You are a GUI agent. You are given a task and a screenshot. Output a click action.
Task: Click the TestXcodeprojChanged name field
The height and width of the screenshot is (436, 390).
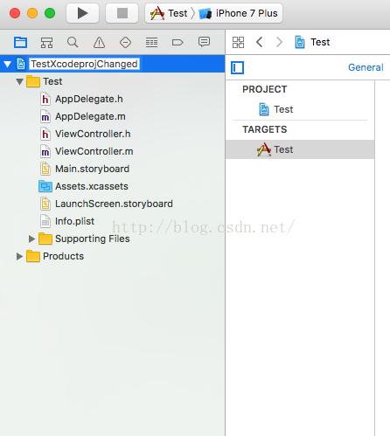pyautogui.click(x=84, y=64)
